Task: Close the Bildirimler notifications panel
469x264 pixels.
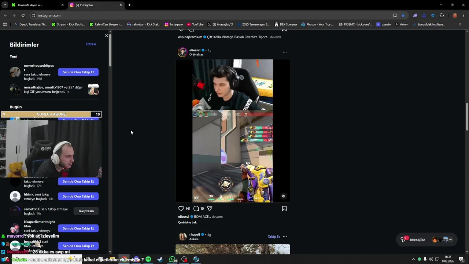Action: (106, 36)
